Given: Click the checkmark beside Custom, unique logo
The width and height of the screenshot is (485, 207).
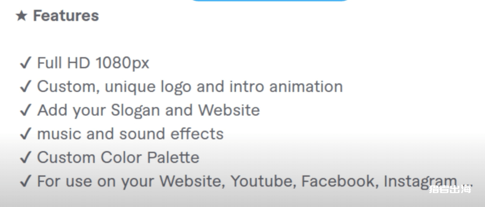Looking at the screenshot, I should pos(26,87).
